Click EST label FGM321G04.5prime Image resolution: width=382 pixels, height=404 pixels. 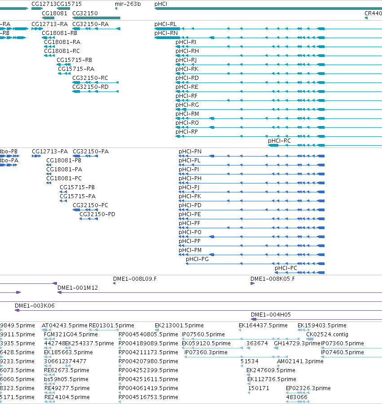click(71, 334)
